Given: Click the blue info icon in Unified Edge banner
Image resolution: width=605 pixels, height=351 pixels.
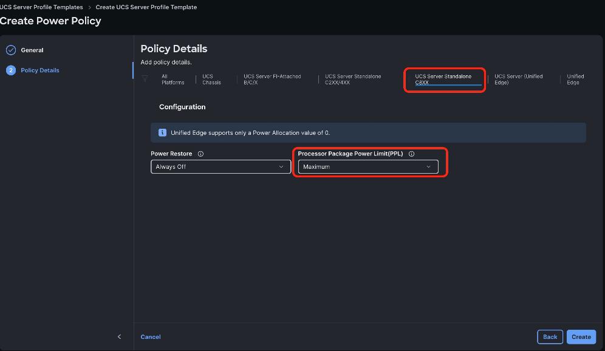Looking at the screenshot, I should pos(162,132).
